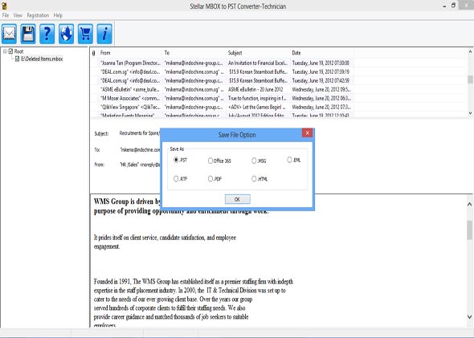The height and width of the screenshot is (338, 474).
Task: Click the message body scrollbar thumb
Action: pos(469,230)
